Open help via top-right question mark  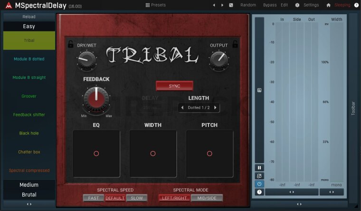coord(356,5)
